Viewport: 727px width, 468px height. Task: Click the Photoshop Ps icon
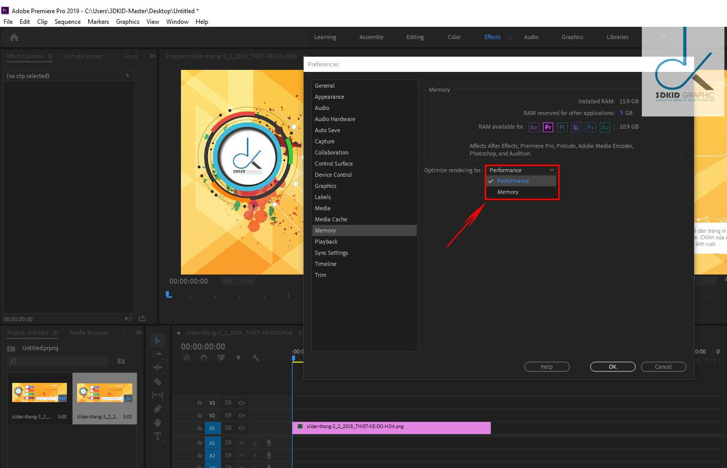tap(591, 127)
